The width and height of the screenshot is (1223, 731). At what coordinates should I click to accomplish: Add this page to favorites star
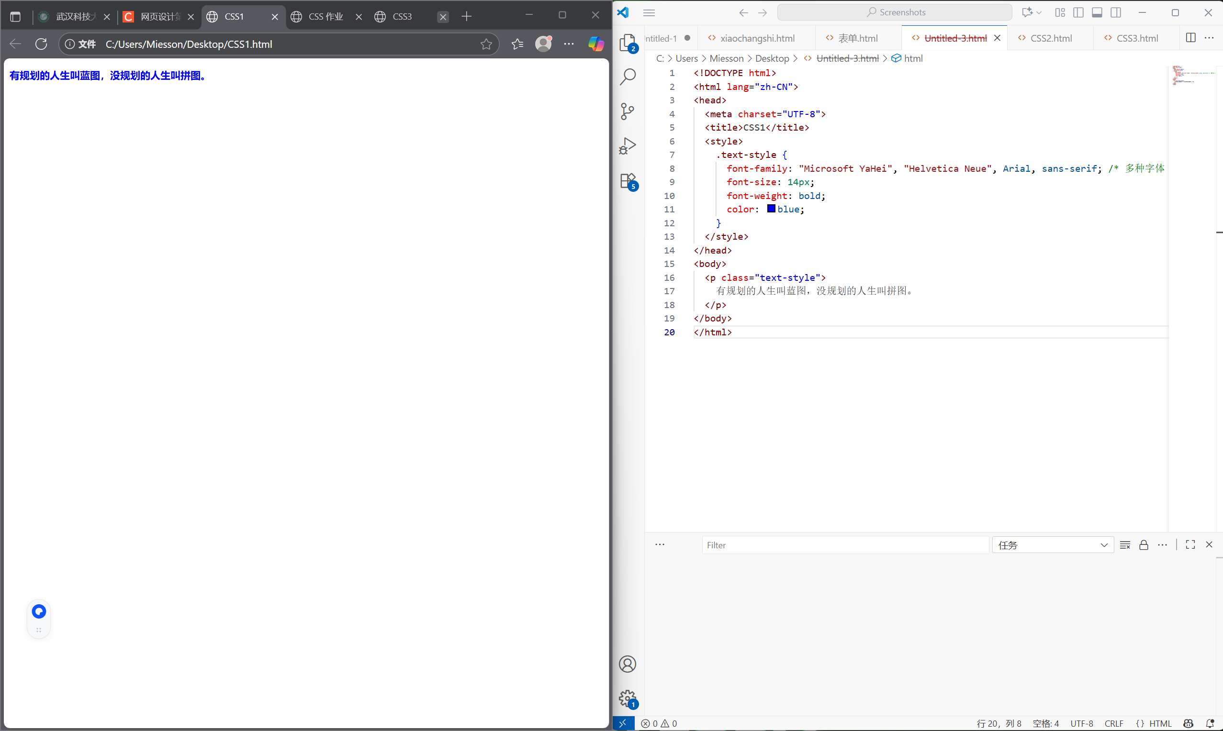(486, 44)
